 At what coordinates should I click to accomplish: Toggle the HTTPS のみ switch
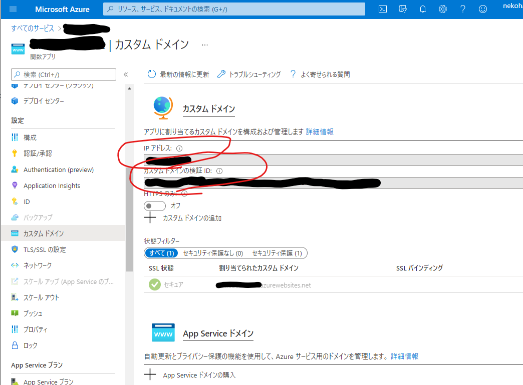pyautogui.click(x=155, y=206)
